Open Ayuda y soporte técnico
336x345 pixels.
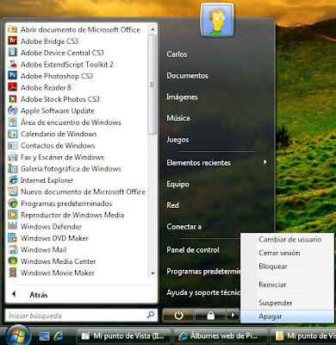[x=203, y=292]
